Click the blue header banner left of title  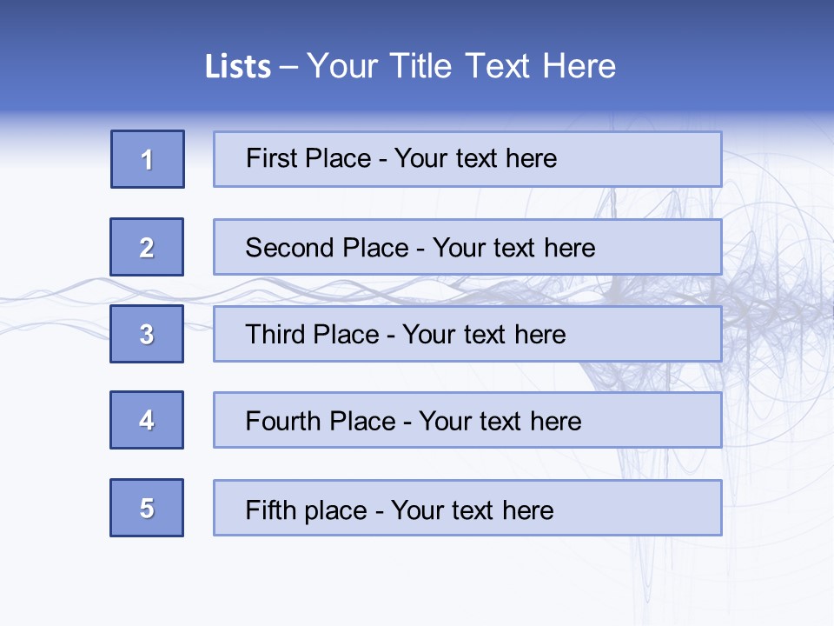point(87,61)
